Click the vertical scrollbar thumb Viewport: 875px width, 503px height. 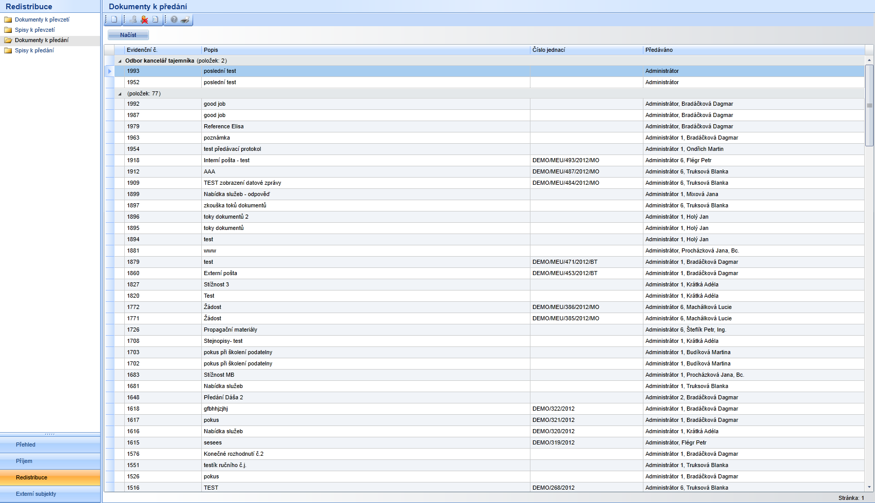pyautogui.click(x=869, y=105)
